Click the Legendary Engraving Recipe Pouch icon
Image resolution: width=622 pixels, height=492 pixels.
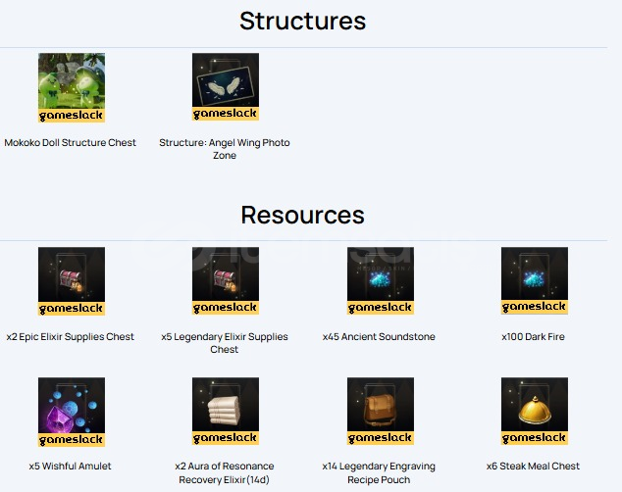381,411
